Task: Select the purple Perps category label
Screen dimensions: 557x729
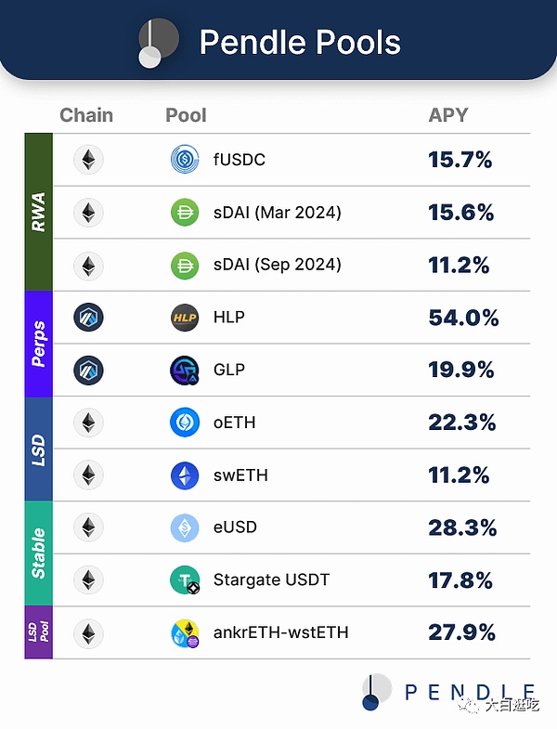Action: 39,344
